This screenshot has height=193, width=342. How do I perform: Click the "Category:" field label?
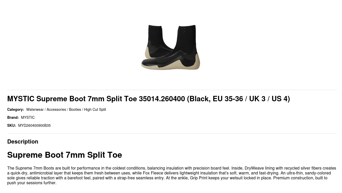tap(15, 110)
